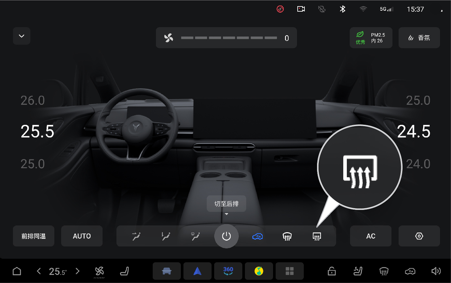Select feet and windshield airflow mode
This screenshot has height=283, width=451.
point(195,236)
